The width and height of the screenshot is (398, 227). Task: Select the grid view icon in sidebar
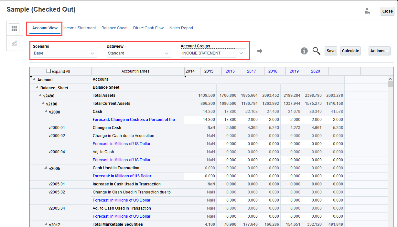(x=14, y=28)
